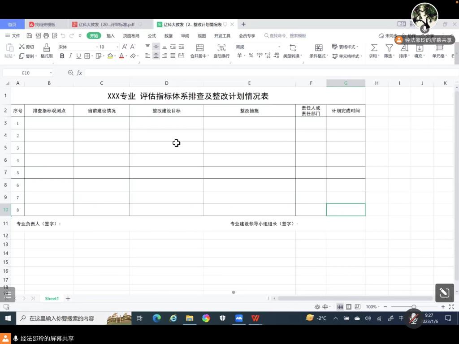Toggle Bold formatting
459x344 pixels.
(62, 56)
